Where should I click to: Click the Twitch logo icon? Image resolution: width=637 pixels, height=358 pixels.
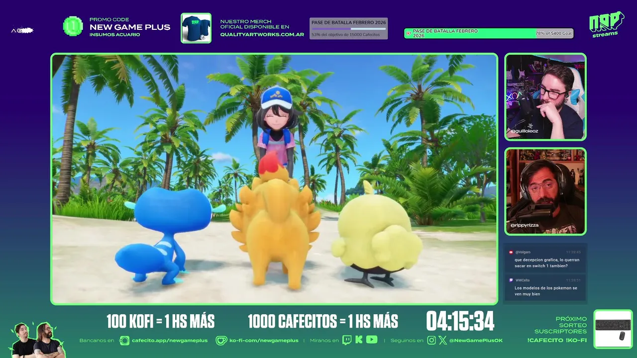click(347, 340)
